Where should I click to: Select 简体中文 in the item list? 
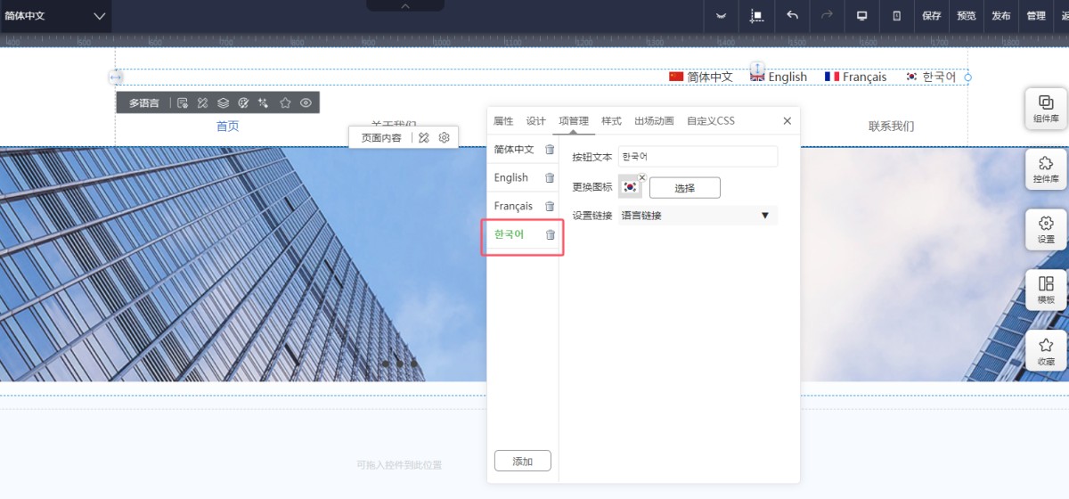[x=514, y=150]
